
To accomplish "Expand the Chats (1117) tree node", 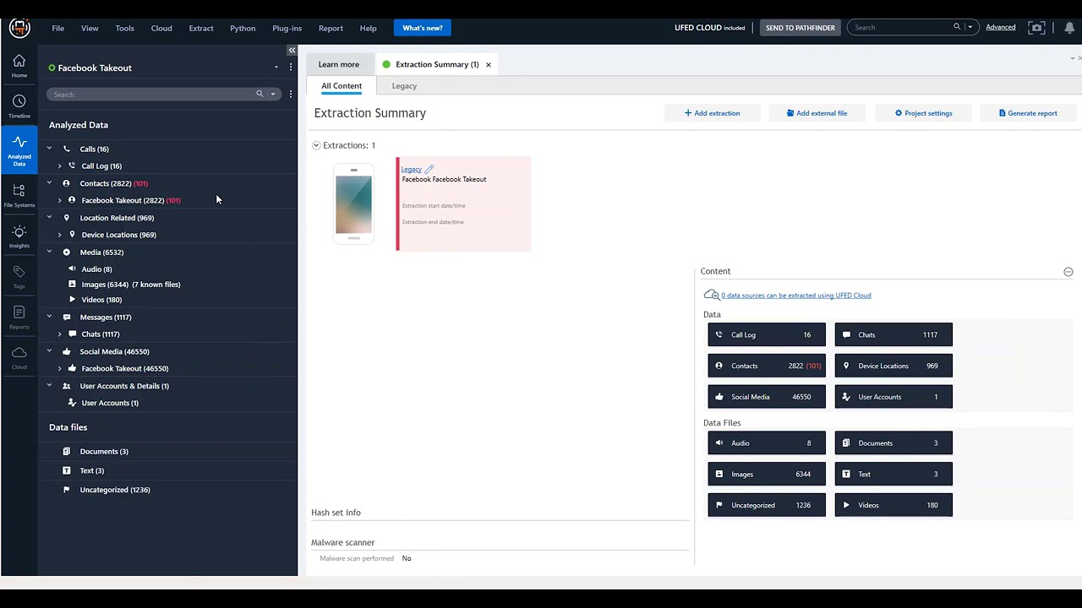I will 59,334.
